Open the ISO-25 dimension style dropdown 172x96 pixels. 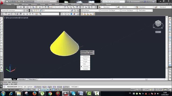click(134, 7)
